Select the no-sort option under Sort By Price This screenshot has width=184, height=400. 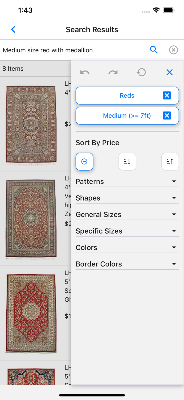point(84,161)
